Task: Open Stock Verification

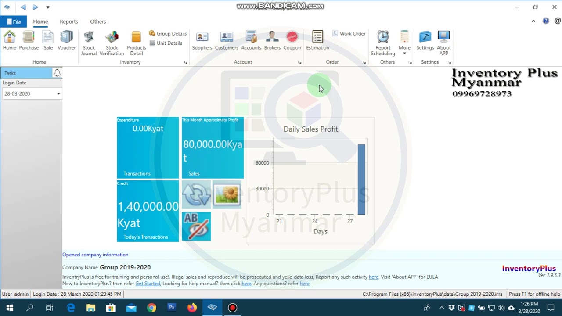Action: pos(112,43)
